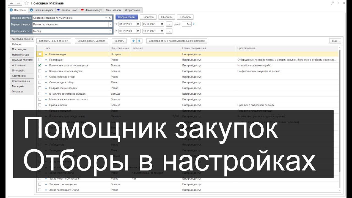Viewport: 352px width, 198px height.
Task: Click the minus button after the first period dates
Action: coord(169,24)
